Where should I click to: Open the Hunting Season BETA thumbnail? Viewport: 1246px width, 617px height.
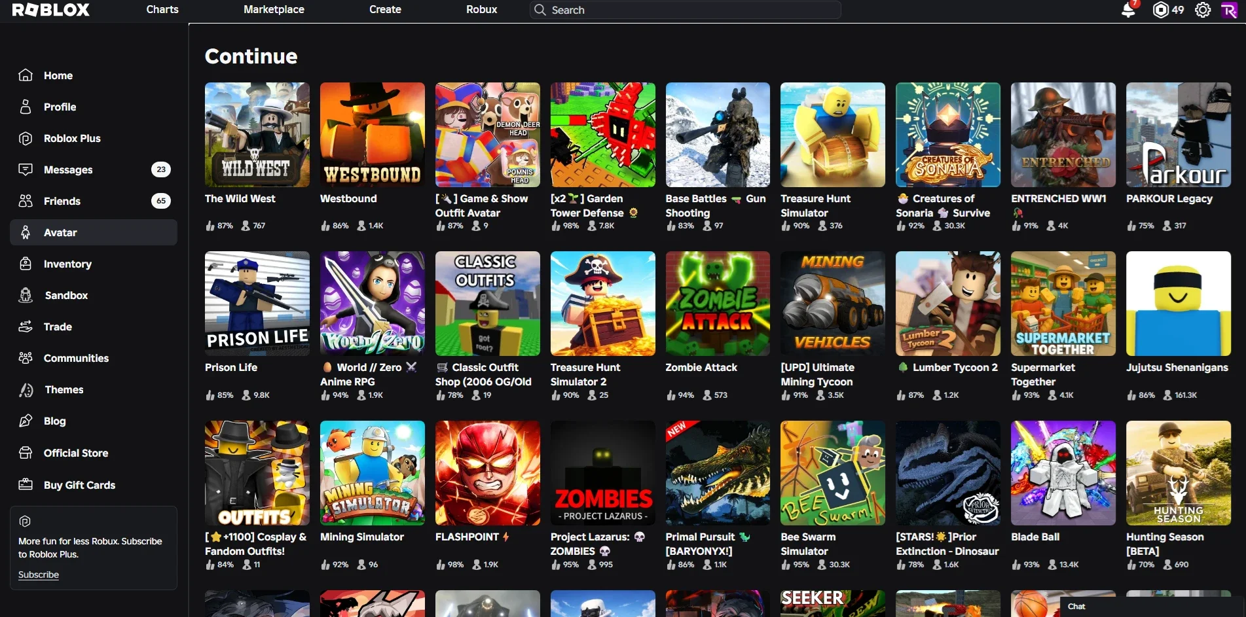pyautogui.click(x=1179, y=473)
